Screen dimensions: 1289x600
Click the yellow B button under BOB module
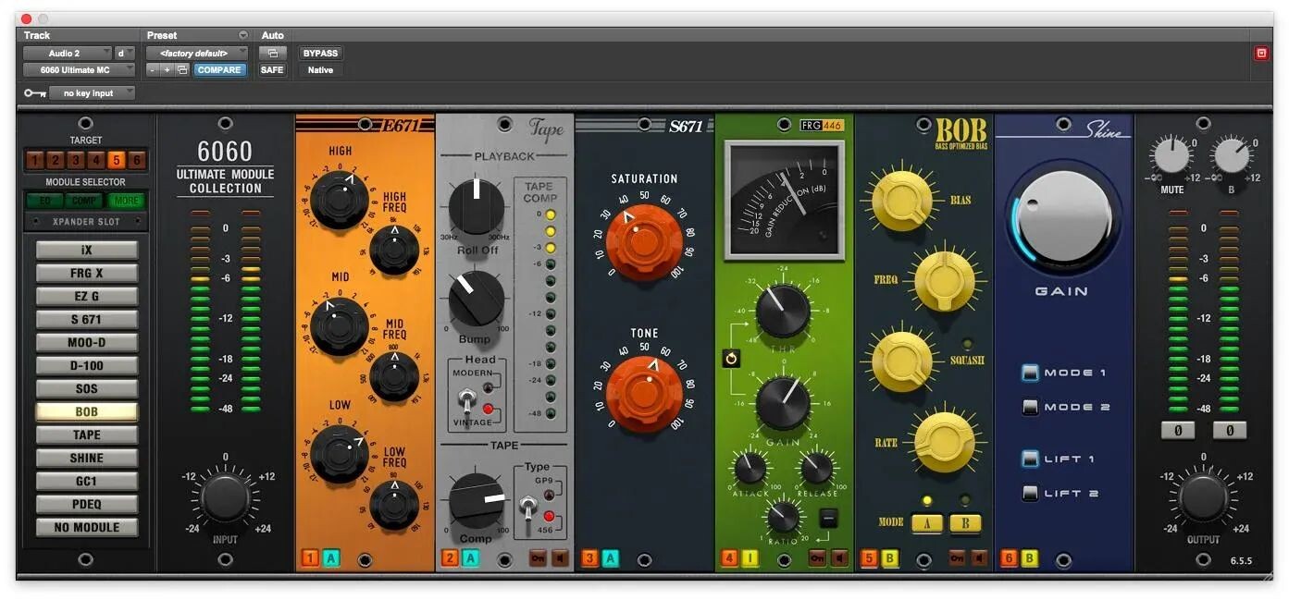coord(890,558)
